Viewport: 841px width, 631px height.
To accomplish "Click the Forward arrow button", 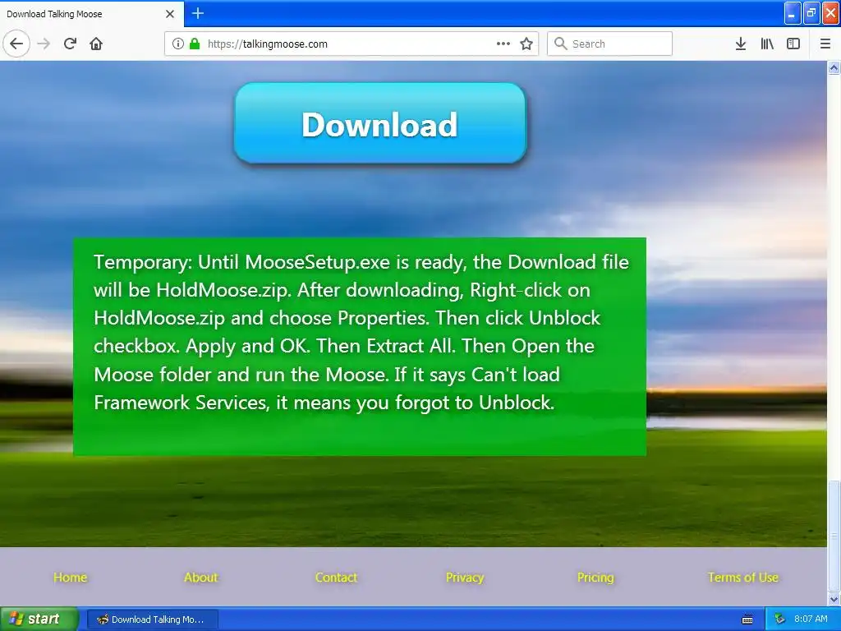I will click(x=44, y=44).
